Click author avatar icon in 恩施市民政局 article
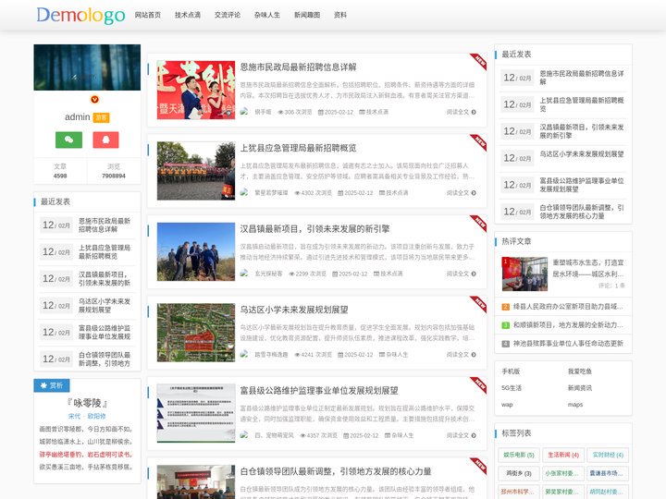The height and width of the screenshot is (499, 666). point(244,112)
